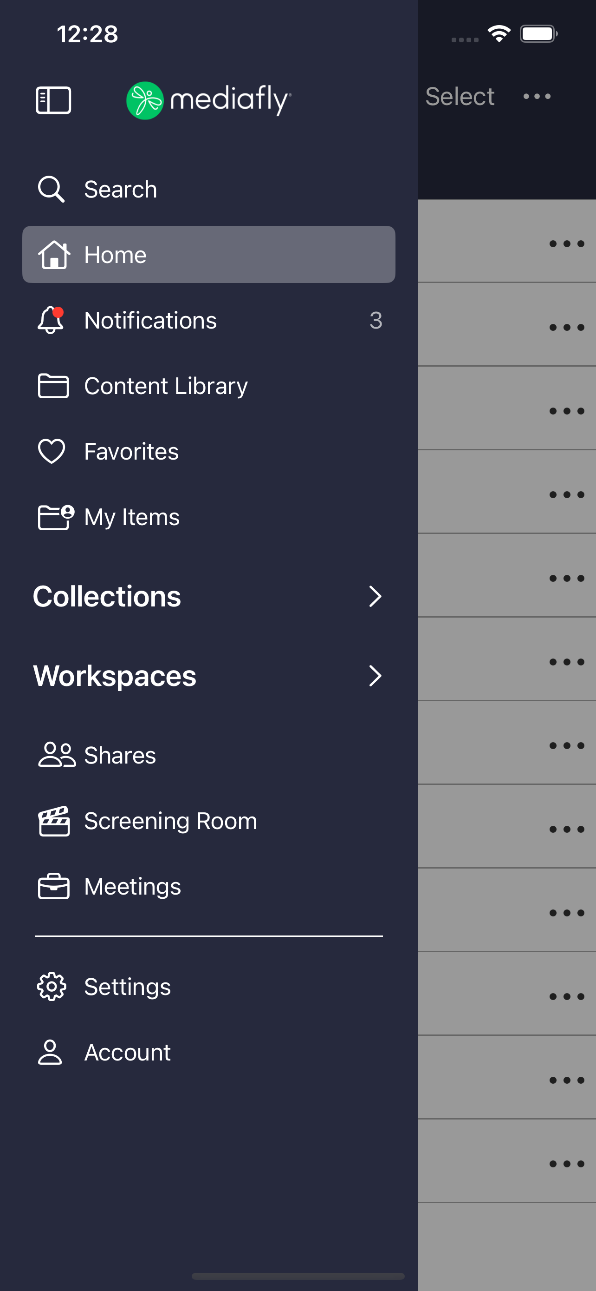Open Notifications bell icon
The image size is (596, 1291).
51,320
